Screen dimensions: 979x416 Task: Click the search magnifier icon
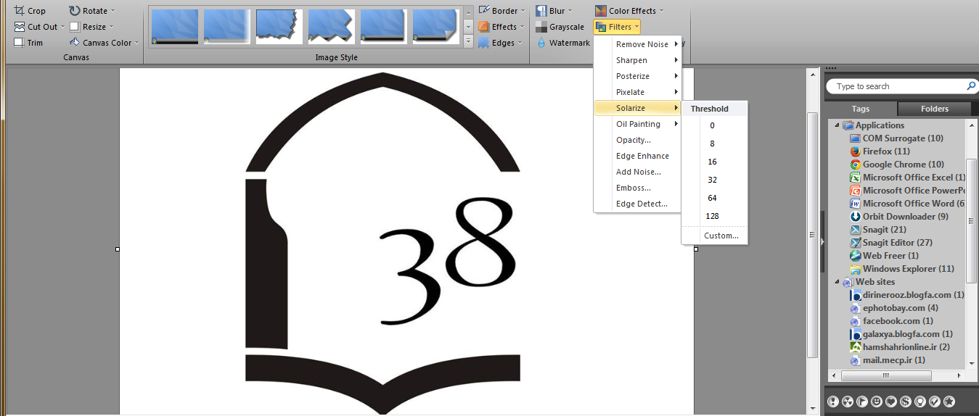(x=971, y=86)
